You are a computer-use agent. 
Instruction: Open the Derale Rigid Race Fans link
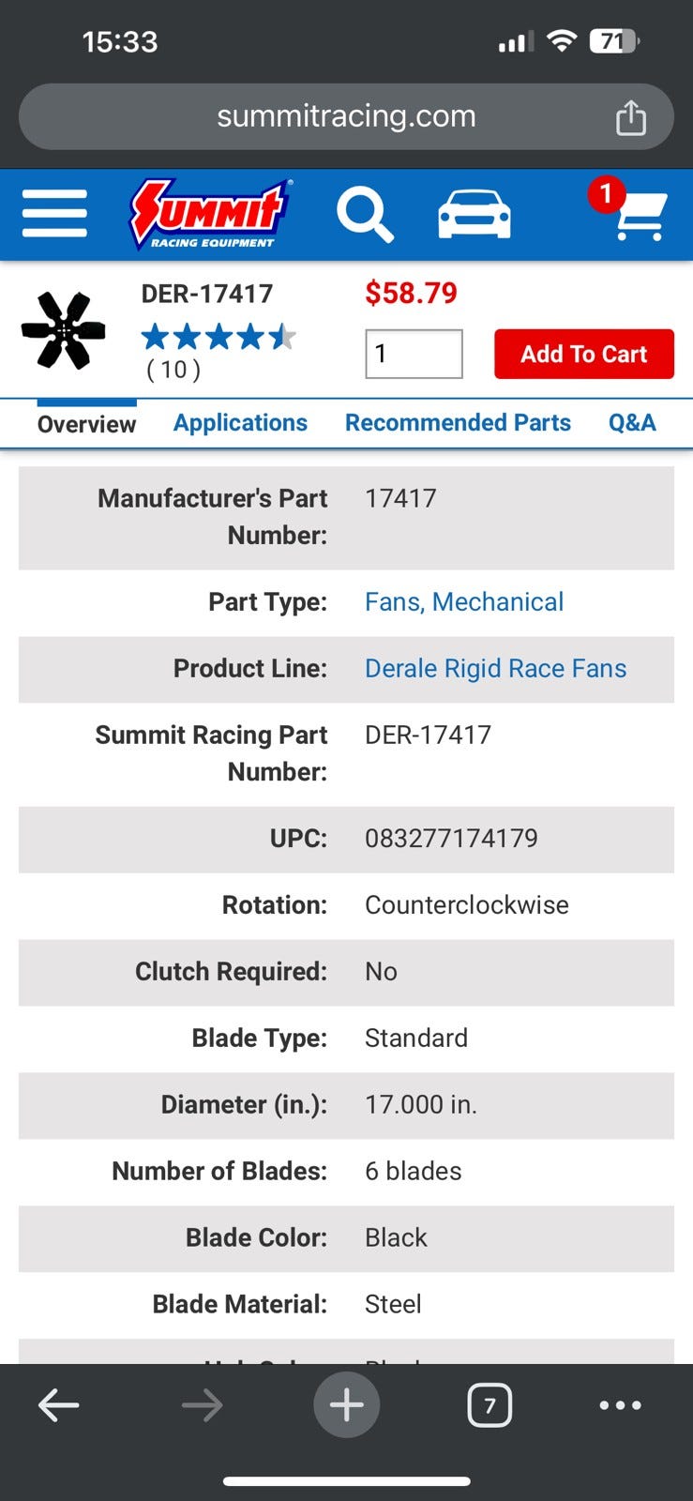(x=495, y=669)
